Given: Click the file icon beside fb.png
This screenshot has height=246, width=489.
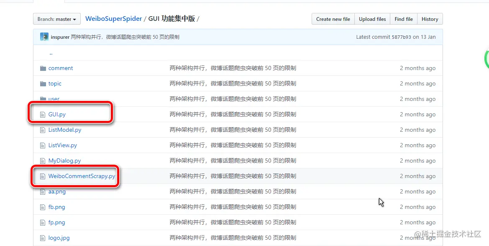Looking at the screenshot, I should 43,207.
